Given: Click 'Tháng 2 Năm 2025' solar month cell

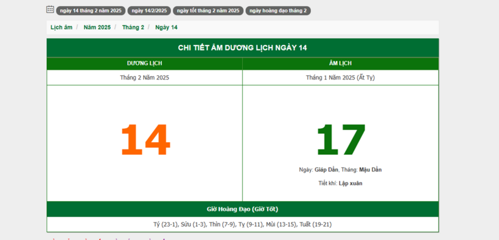Looking at the screenshot, I should tap(144, 78).
